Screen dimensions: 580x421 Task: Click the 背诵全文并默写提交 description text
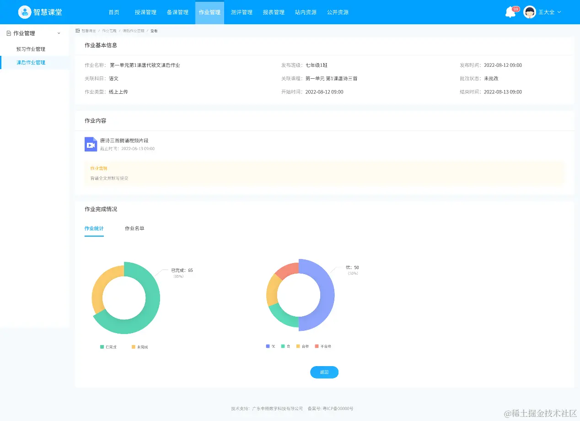[109, 178]
